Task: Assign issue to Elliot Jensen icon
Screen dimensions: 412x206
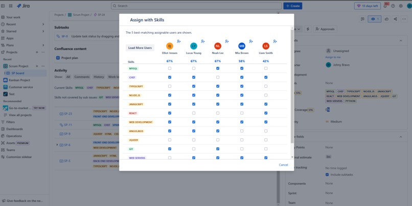Action: click(179, 41)
